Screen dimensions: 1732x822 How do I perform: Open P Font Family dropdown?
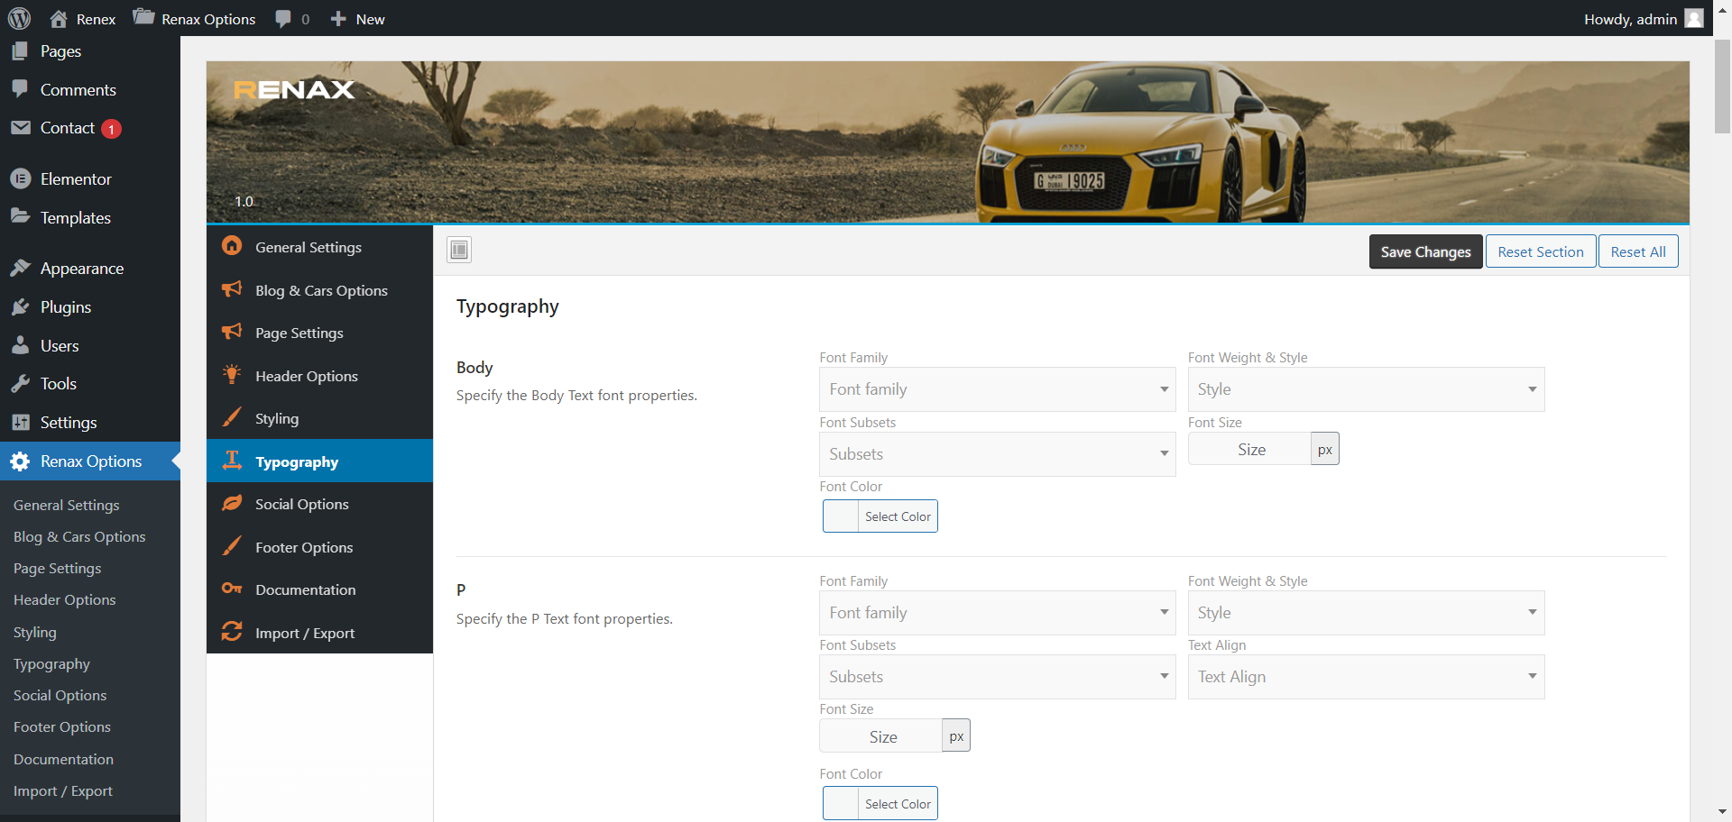(x=997, y=613)
